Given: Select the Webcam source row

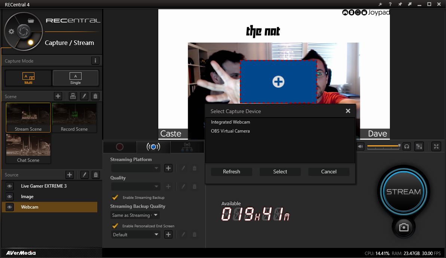Looking at the screenshot, I should 49,207.
